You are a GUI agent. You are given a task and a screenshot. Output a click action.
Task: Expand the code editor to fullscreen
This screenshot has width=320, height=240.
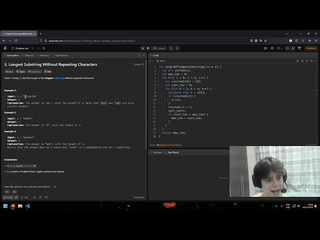point(315,61)
